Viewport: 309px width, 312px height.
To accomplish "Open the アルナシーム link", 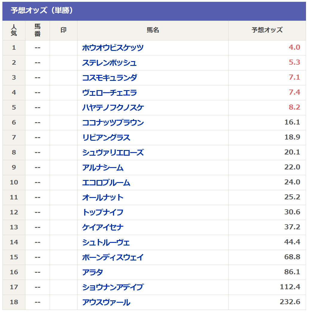I will pos(103,168).
